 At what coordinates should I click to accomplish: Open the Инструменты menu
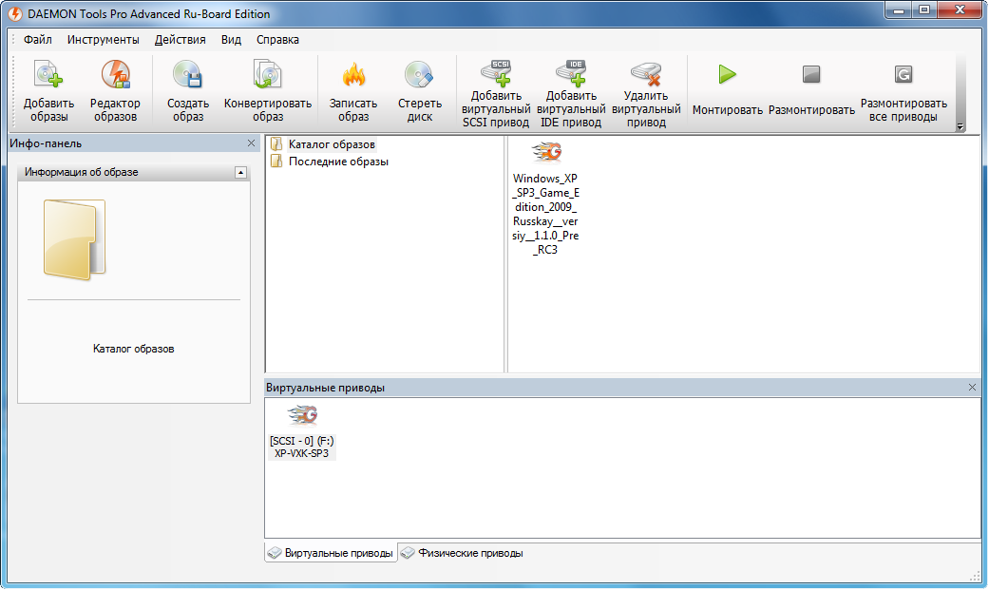tap(104, 40)
